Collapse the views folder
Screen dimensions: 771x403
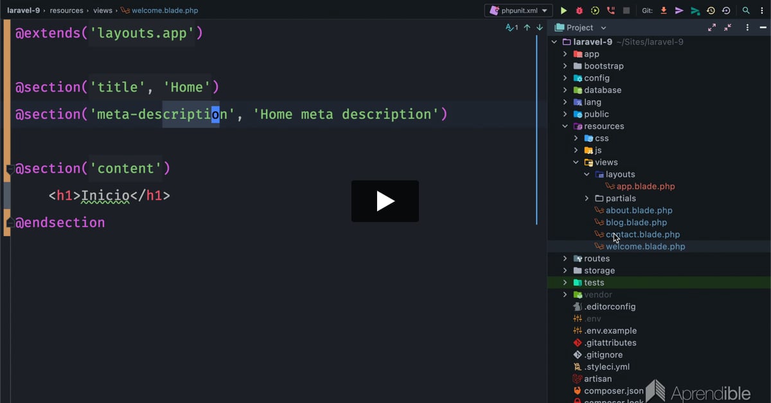(576, 162)
